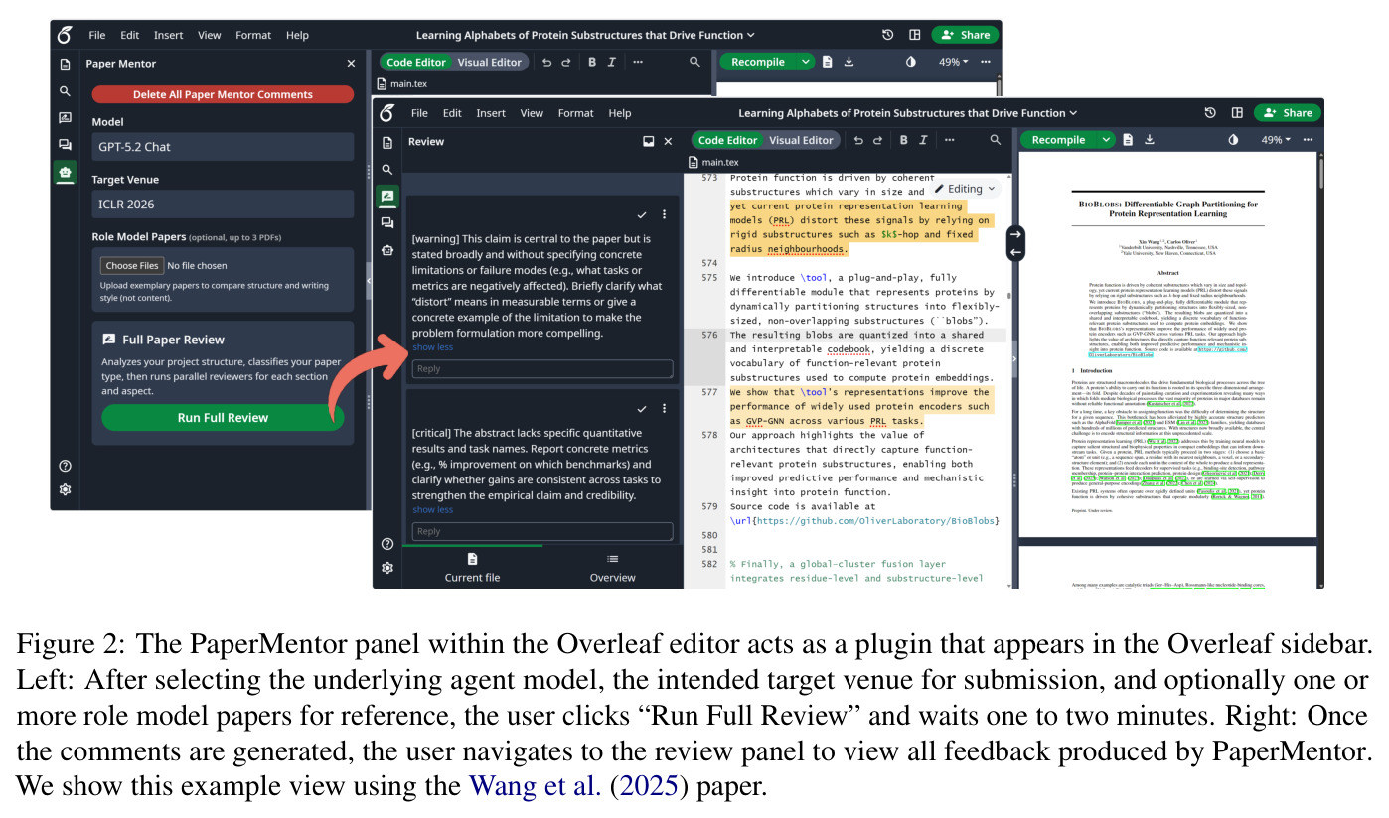This screenshot has height=818, width=1389.
Task: Open the chat icon in the Review window sidebar
Action: click(x=386, y=223)
